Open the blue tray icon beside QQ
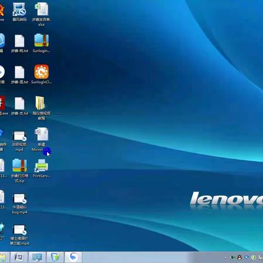Viewport: 263px width, 263px height. pyautogui.click(x=247, y=258)
